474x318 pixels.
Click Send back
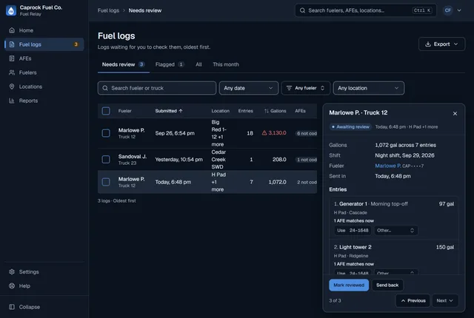[387, 285]
